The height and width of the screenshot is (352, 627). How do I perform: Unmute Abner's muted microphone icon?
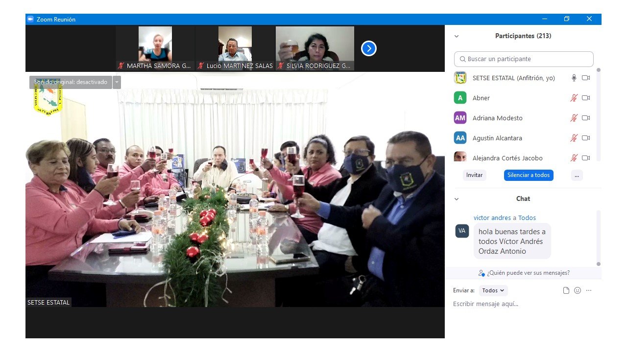pos(574,98)
